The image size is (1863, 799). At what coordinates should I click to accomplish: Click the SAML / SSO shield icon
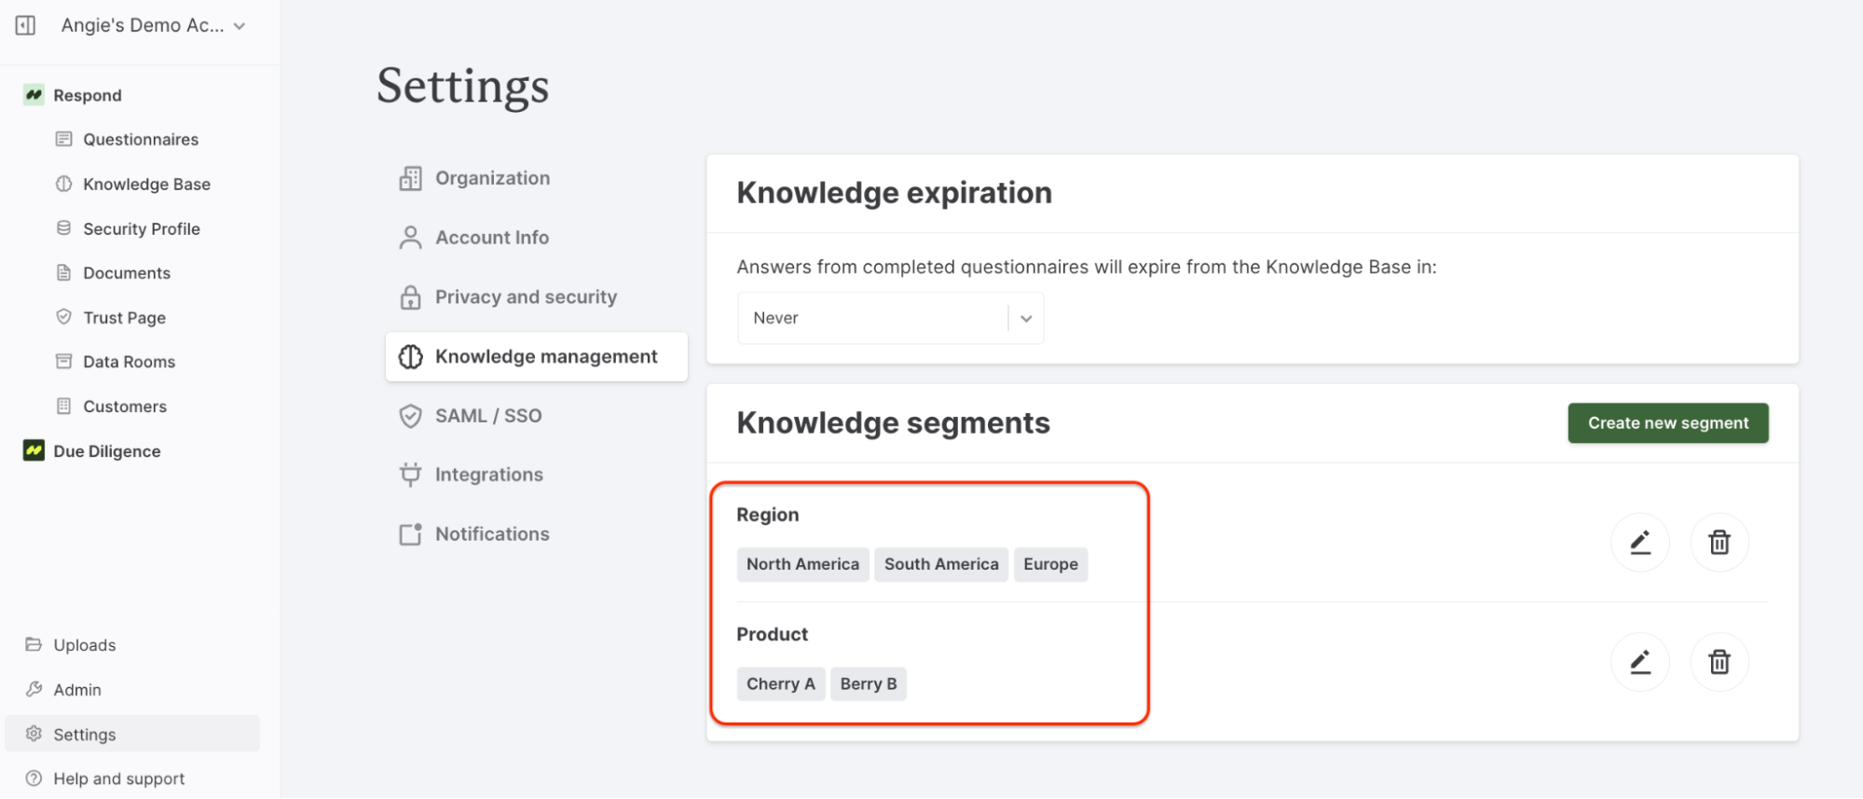tap(410, 416)
